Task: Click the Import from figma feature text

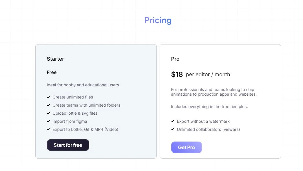Action: tap(70, 121)
